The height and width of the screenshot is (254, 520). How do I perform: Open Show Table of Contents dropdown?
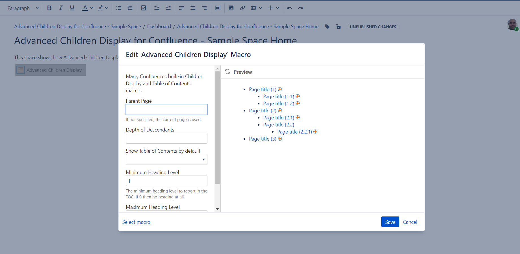pos(166,159)
